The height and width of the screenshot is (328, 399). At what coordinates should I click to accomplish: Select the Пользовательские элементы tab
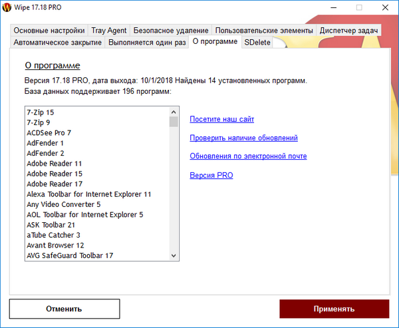tap(264, 31)
